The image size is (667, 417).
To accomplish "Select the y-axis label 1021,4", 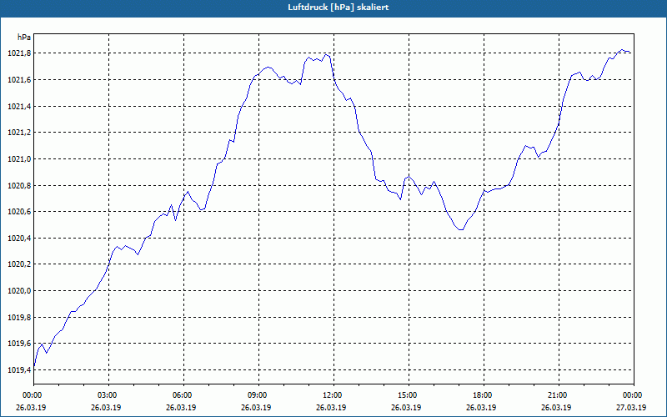I will click(19, 107).
